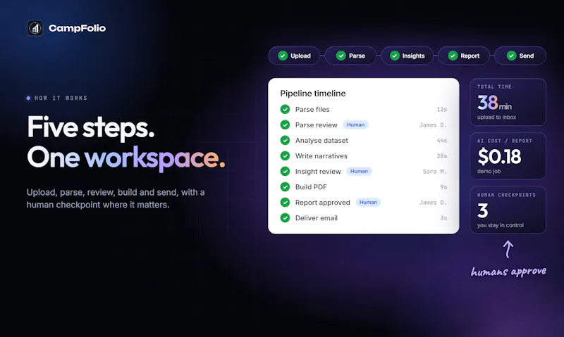Viewport: 564px width, 337px height.
Task: Open the CampFolio brand name link
Action: [77, 28]
